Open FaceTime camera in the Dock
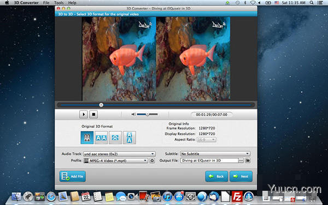Screen dimensions: 328x205 click(132, 197)
